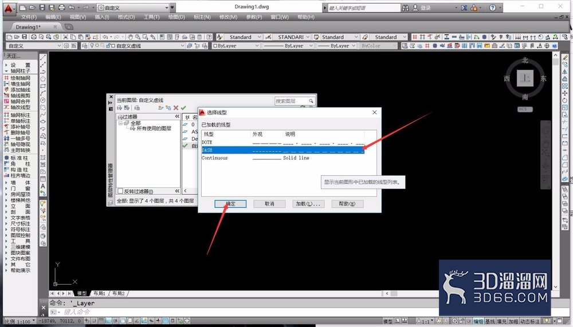Toggle the 填充 status bar button
Screen dimensions: 573x327
point(502,321)
